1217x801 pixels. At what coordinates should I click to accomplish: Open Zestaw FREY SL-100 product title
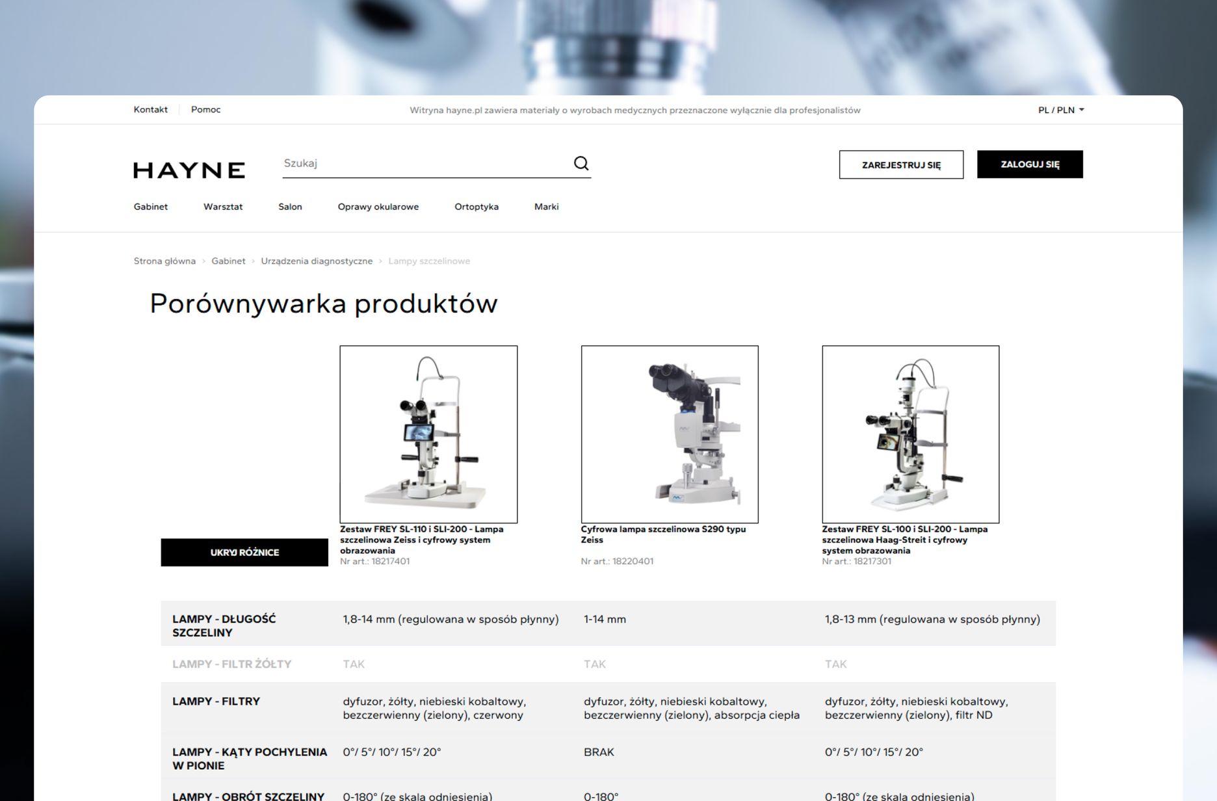904,540
